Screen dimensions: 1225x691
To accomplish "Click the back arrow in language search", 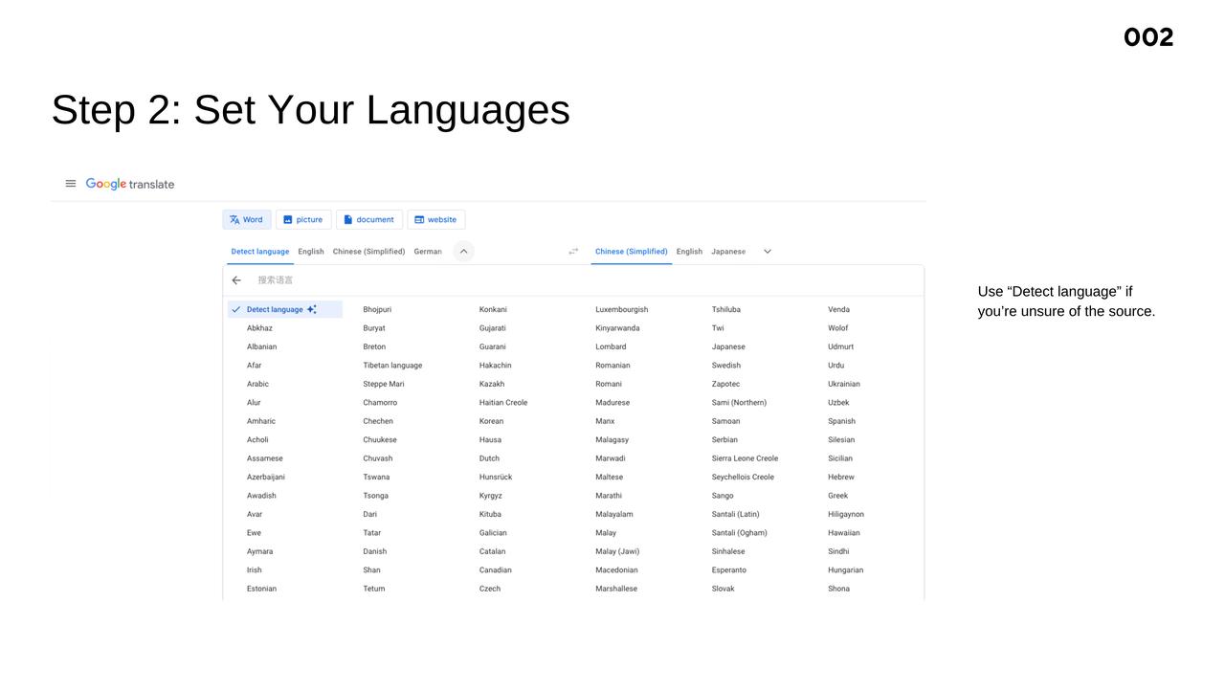I will pyautogui.click(x=236, y=280).
